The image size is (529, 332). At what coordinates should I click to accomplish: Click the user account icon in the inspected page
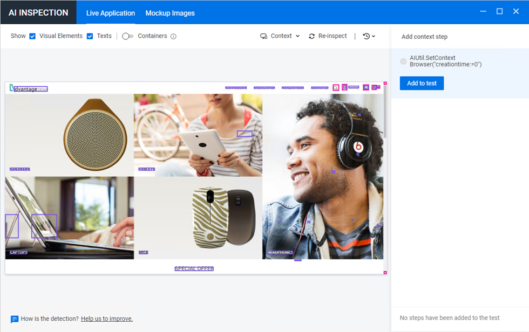pos(344,87)
